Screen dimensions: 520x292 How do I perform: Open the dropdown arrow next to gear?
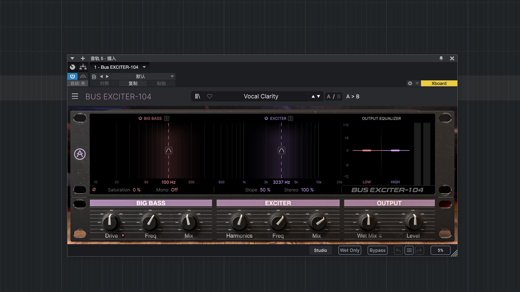[417, 83]
